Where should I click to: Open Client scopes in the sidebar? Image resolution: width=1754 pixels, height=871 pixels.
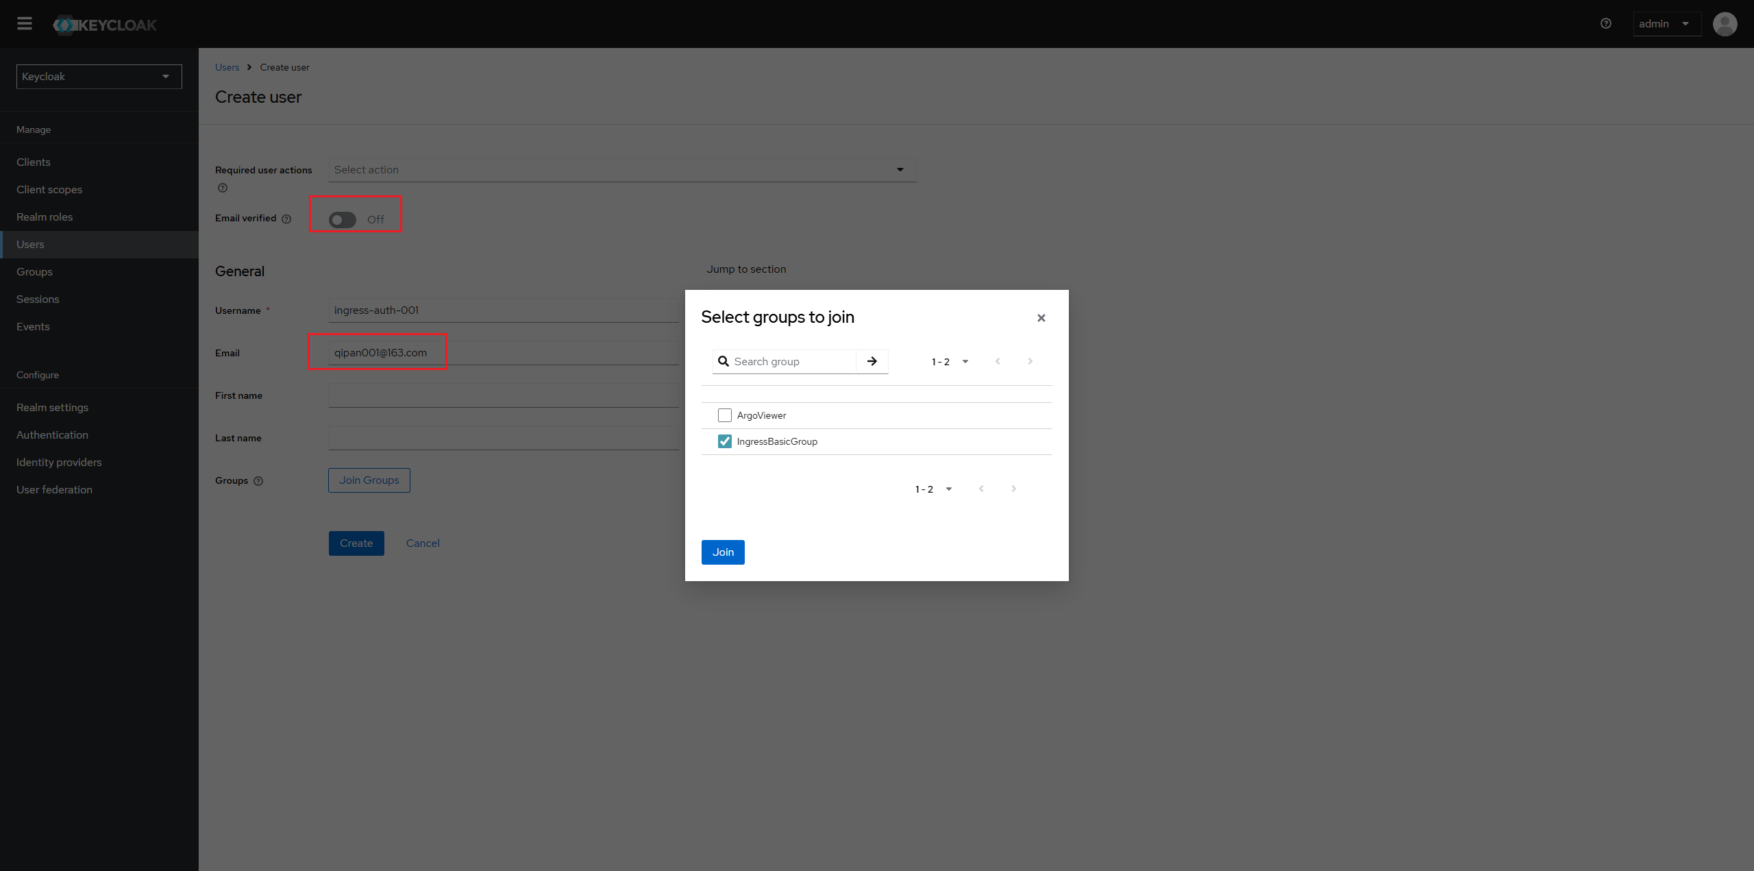click(x=99, y=190)
